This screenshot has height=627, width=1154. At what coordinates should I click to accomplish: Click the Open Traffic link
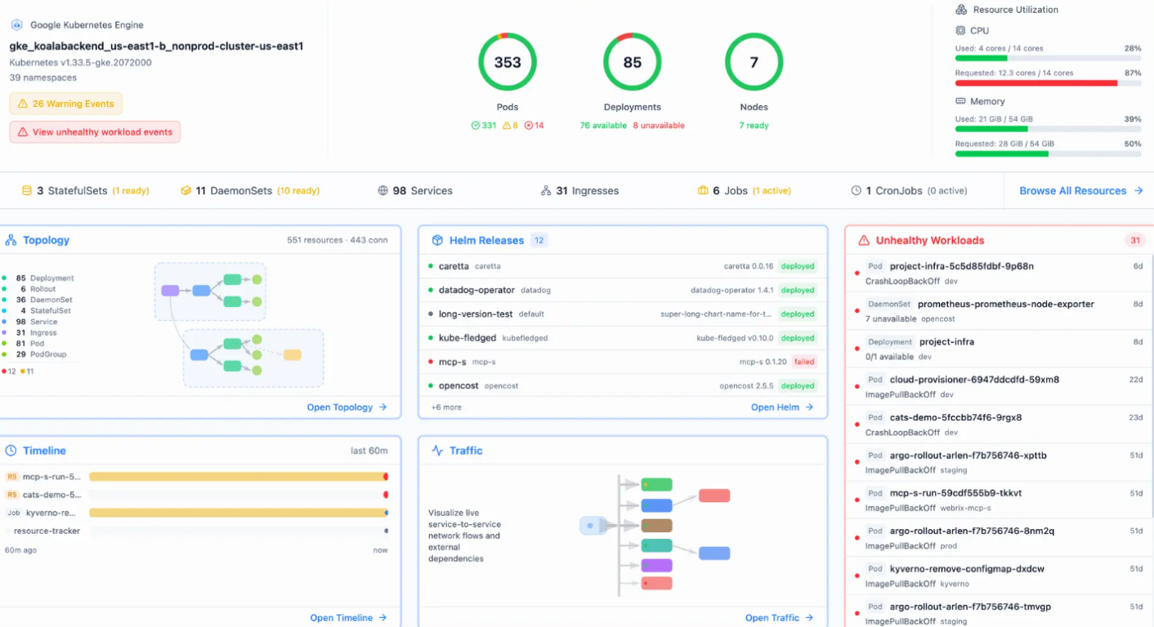pos(779,618)
